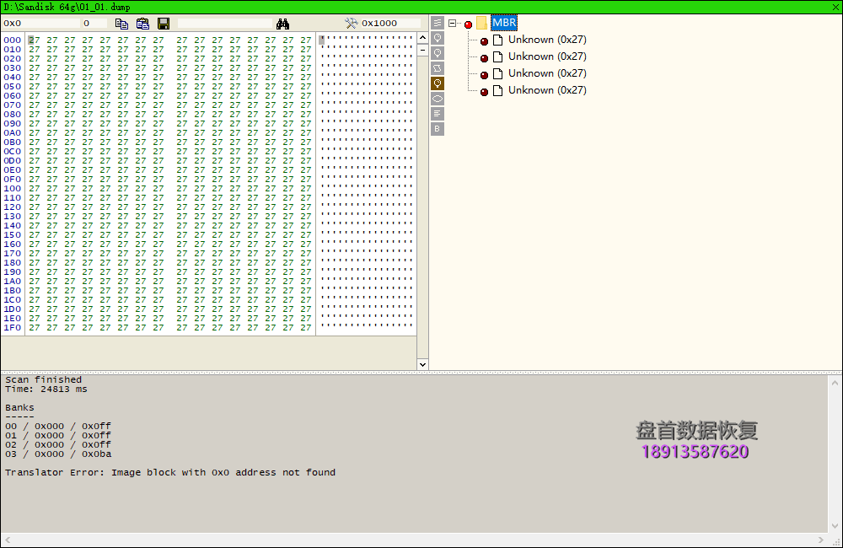The image size is (843, 548).
Task: Click the binoculars search icon
Action: point(282,24)
